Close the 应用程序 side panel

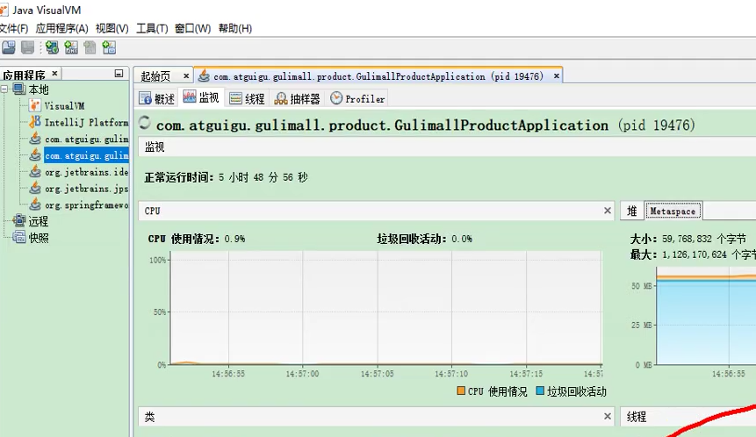coord(54,73)
